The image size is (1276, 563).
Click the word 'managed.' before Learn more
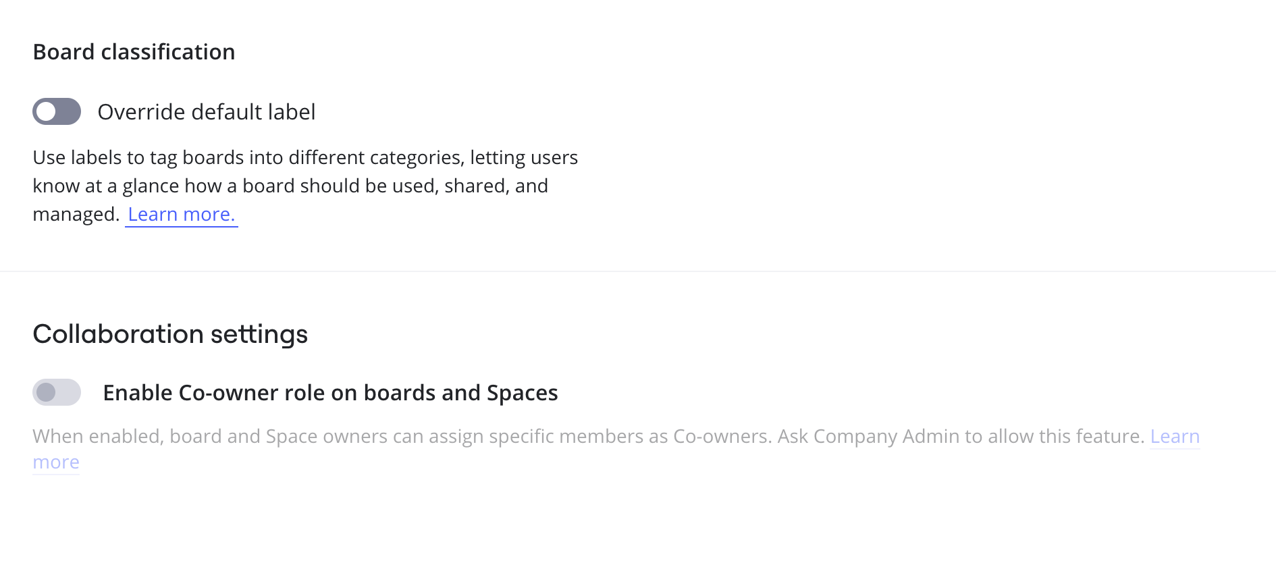tap(76, 214)
